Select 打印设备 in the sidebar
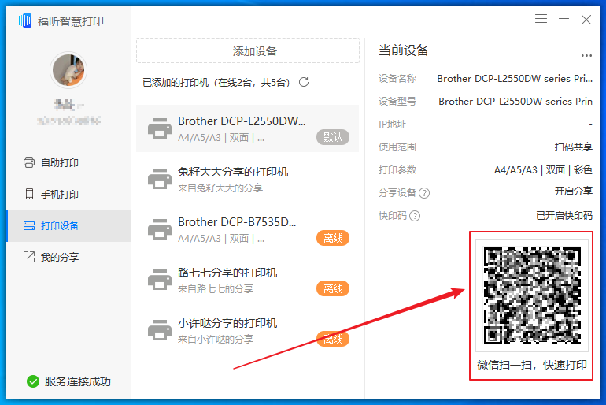The height and width of the screenshot is (405, 606). (x=68, y=225)
